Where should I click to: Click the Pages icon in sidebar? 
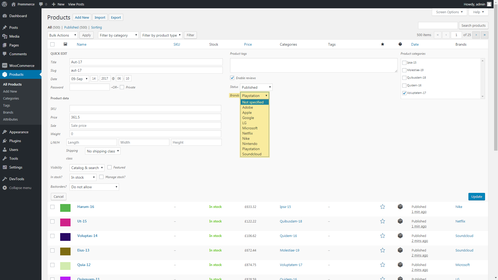[5, 45]
